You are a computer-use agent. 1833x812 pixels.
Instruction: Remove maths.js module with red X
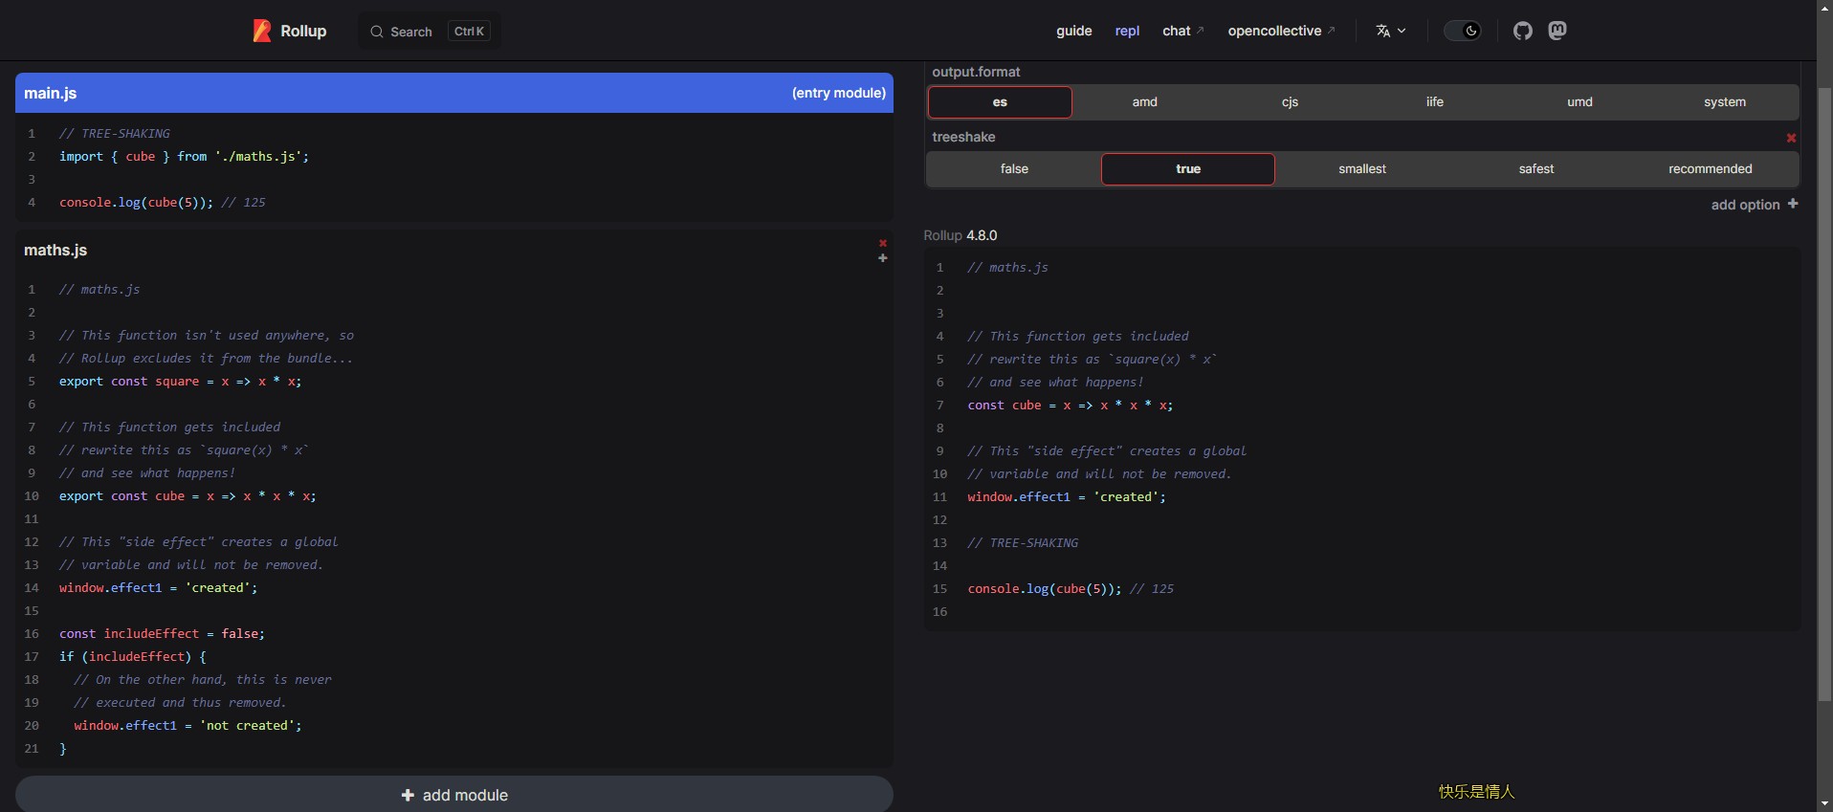(882, 243)
